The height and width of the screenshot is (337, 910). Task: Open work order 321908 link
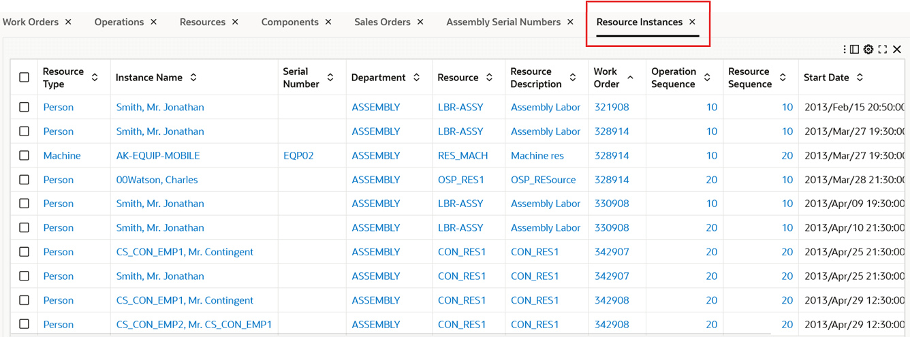pos(612,107)
